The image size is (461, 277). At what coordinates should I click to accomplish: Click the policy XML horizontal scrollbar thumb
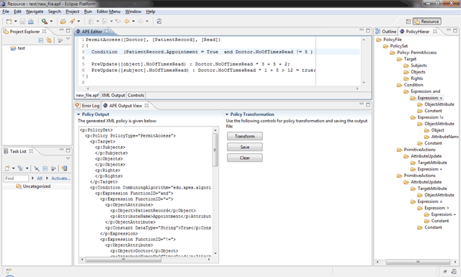pos(123,260)
